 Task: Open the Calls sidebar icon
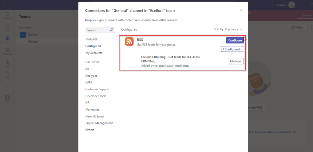click(7, 63)
